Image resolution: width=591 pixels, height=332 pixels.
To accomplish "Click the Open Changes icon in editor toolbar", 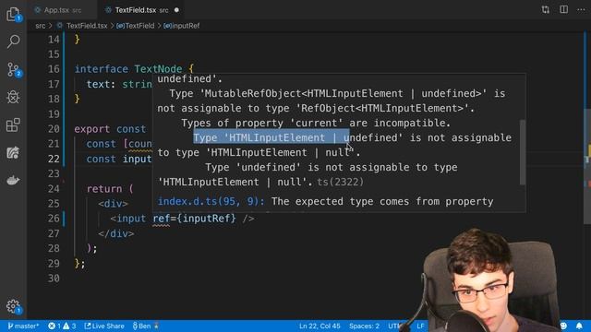I will click(x=545, y=10).
